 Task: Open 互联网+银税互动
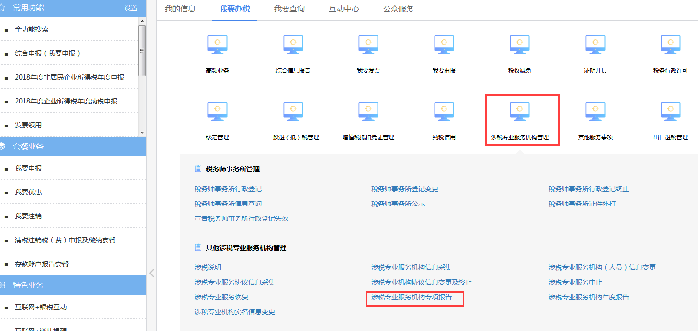tap(41, 307)
